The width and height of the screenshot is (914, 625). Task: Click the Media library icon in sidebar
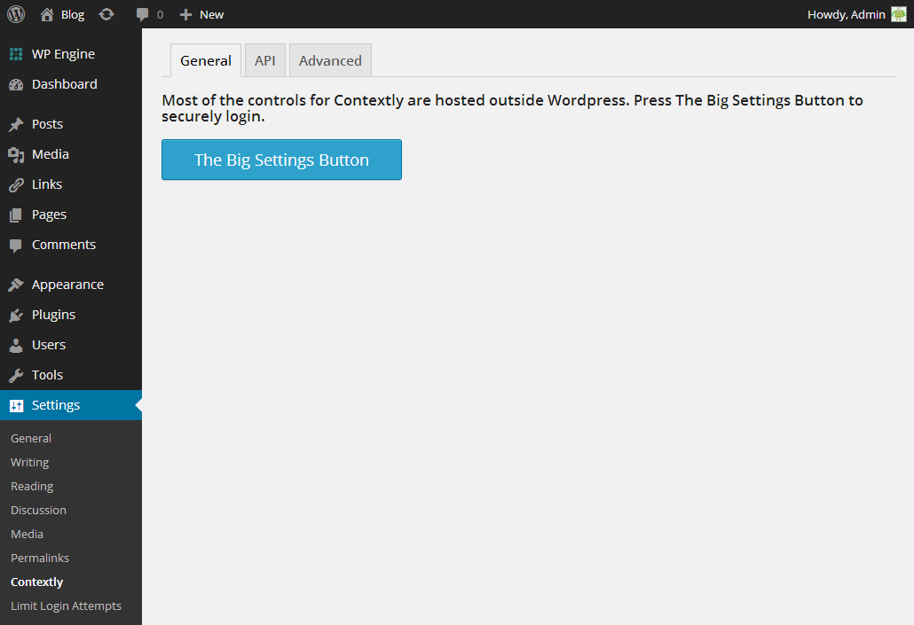pyautogui.click(x=16, y=154)
